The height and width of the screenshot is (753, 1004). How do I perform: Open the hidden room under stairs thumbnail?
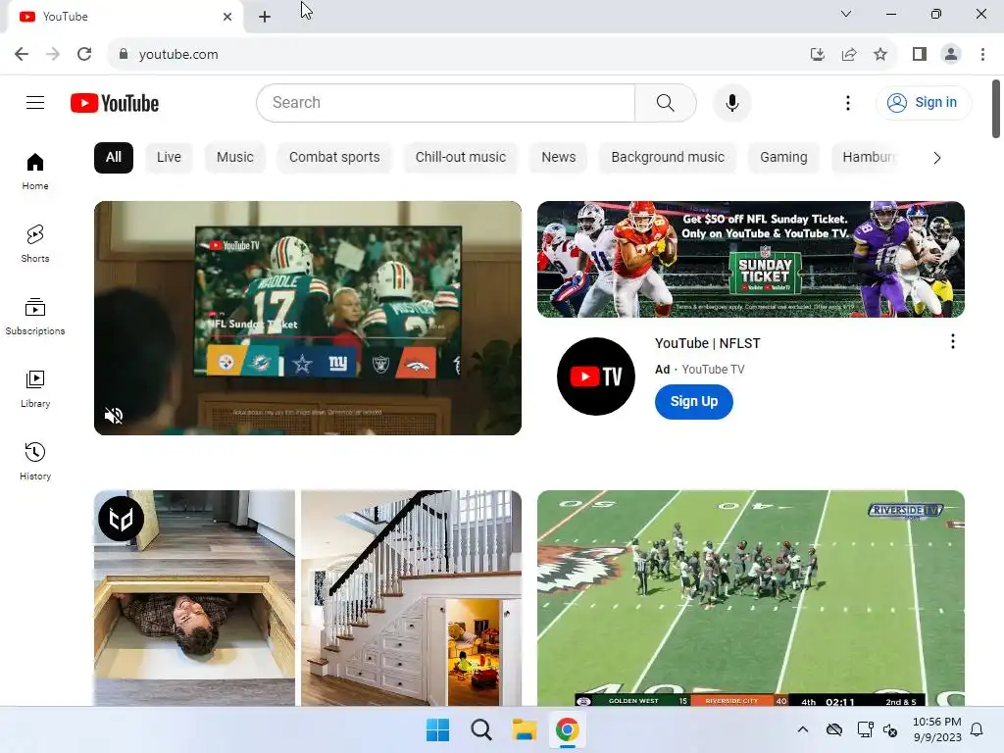coord(307,598)
